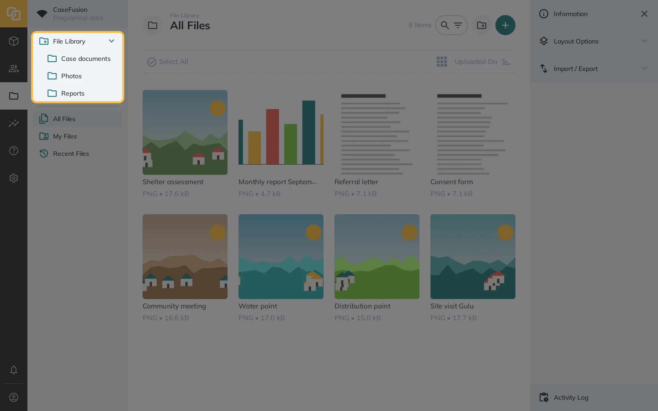
Task: Expand Import / Export section
Action: coord(594,68)
